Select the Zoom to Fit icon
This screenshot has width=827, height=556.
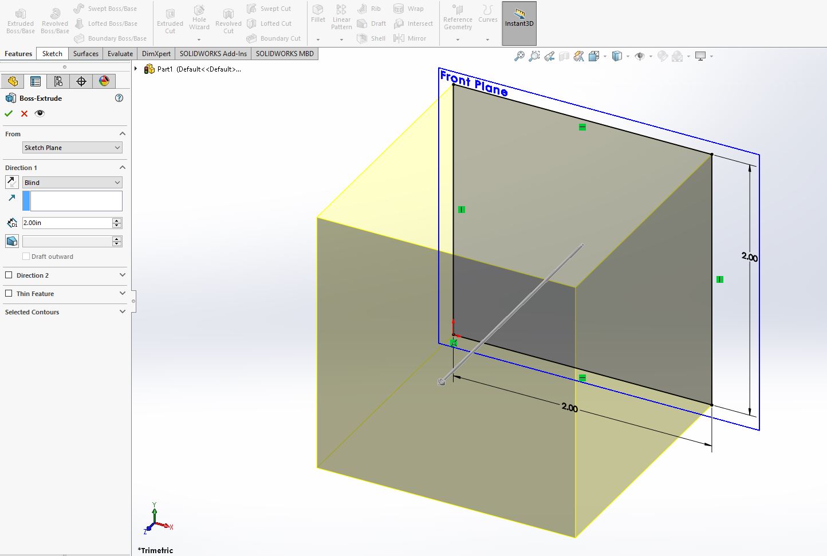pyautogui.click(x=519, y=56)
